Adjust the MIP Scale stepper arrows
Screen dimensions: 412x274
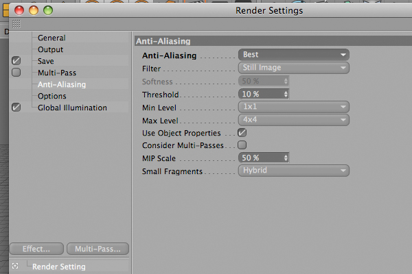tap(286, 158)
